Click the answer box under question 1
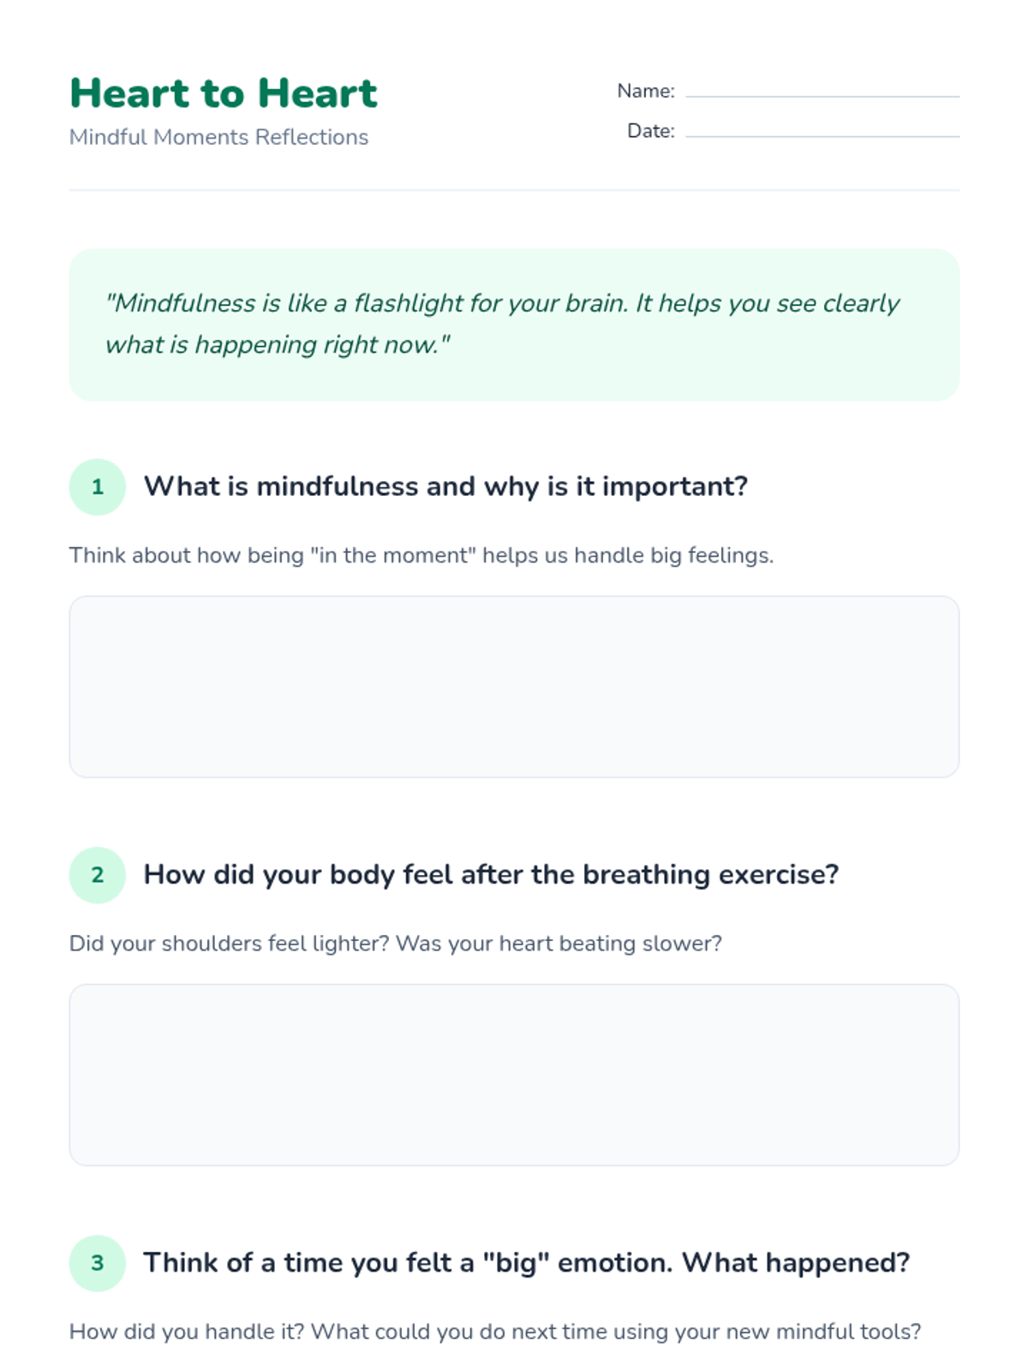The image size is (1028, 1370). pos(514,687)
